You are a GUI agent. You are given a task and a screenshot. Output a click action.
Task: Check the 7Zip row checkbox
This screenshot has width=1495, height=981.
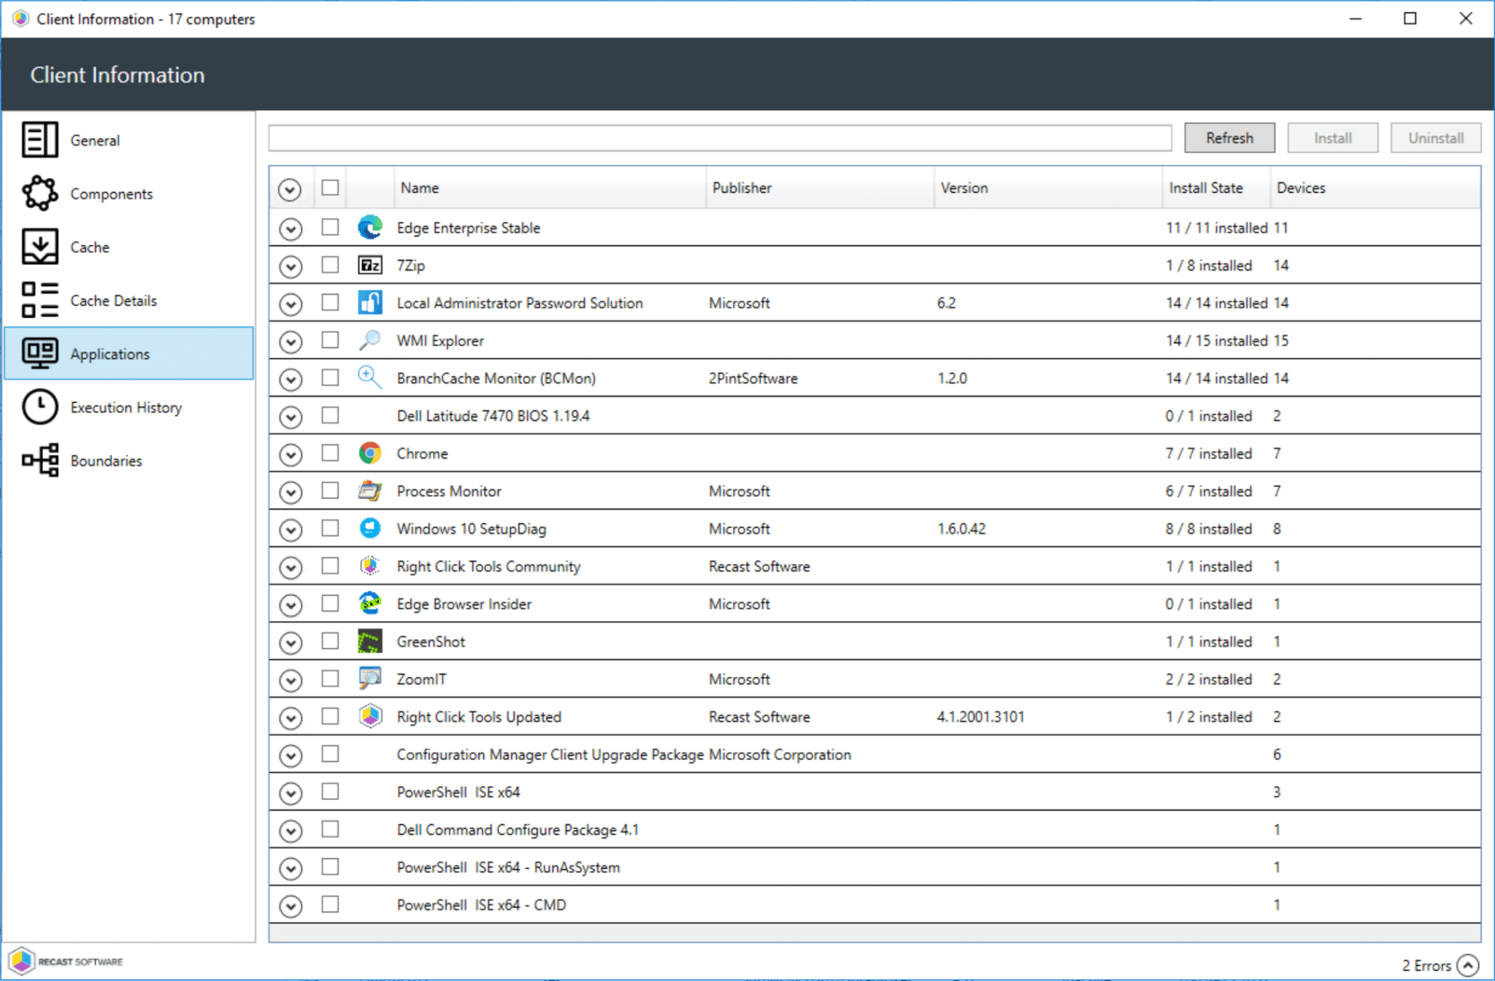[331, 264]
